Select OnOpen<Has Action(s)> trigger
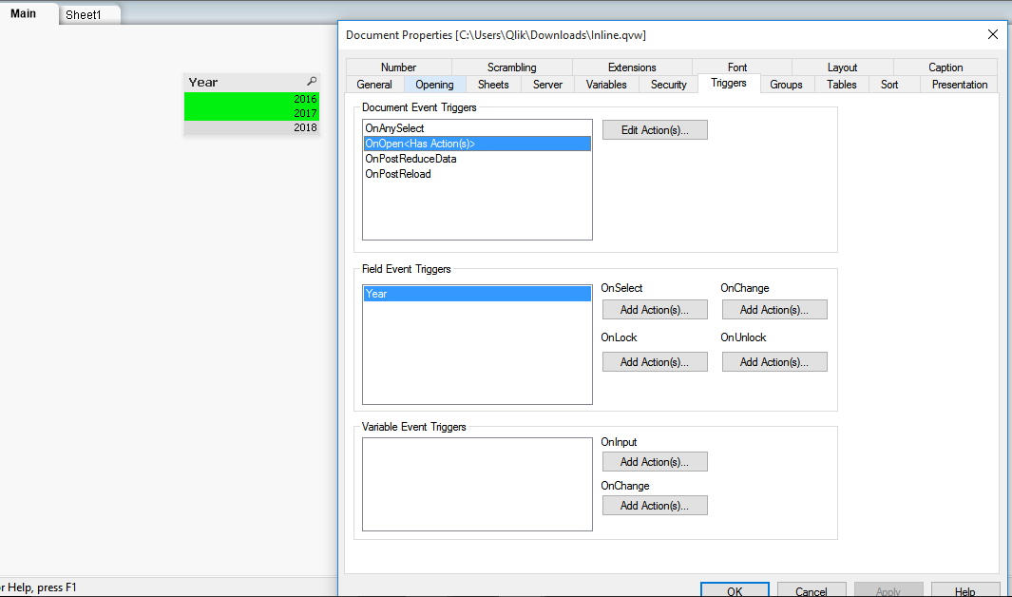The image size is (1012, 597). 477,144
